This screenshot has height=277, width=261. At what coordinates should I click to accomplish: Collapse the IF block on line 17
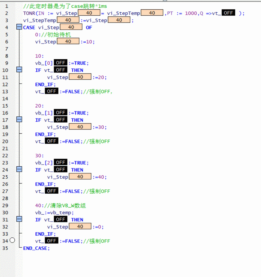(19, 120)
